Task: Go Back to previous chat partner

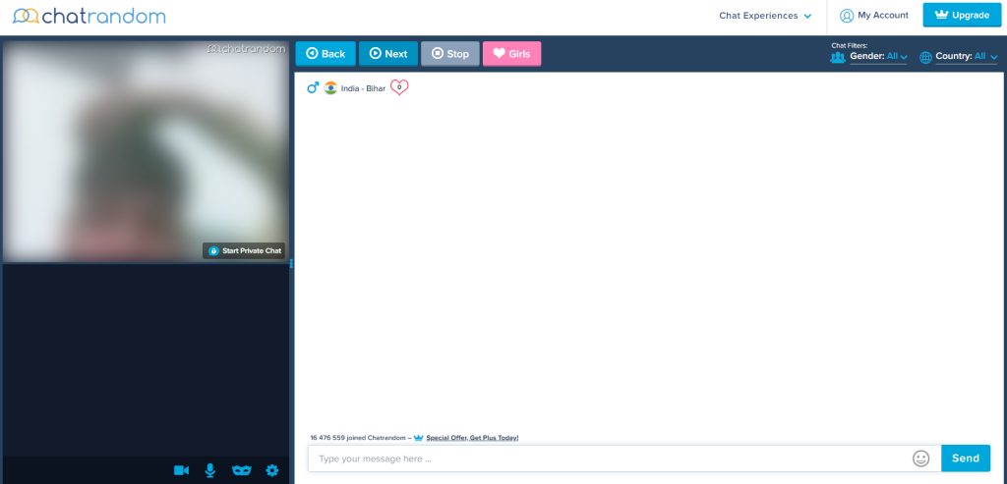Action: [326, 54]
